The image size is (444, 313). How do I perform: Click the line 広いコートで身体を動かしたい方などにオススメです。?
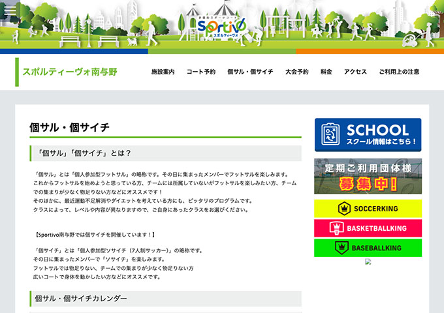97,276
